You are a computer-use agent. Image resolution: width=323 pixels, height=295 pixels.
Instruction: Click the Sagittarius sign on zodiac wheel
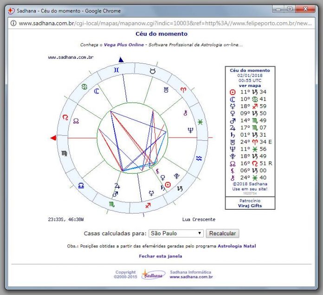click(148, 205)
